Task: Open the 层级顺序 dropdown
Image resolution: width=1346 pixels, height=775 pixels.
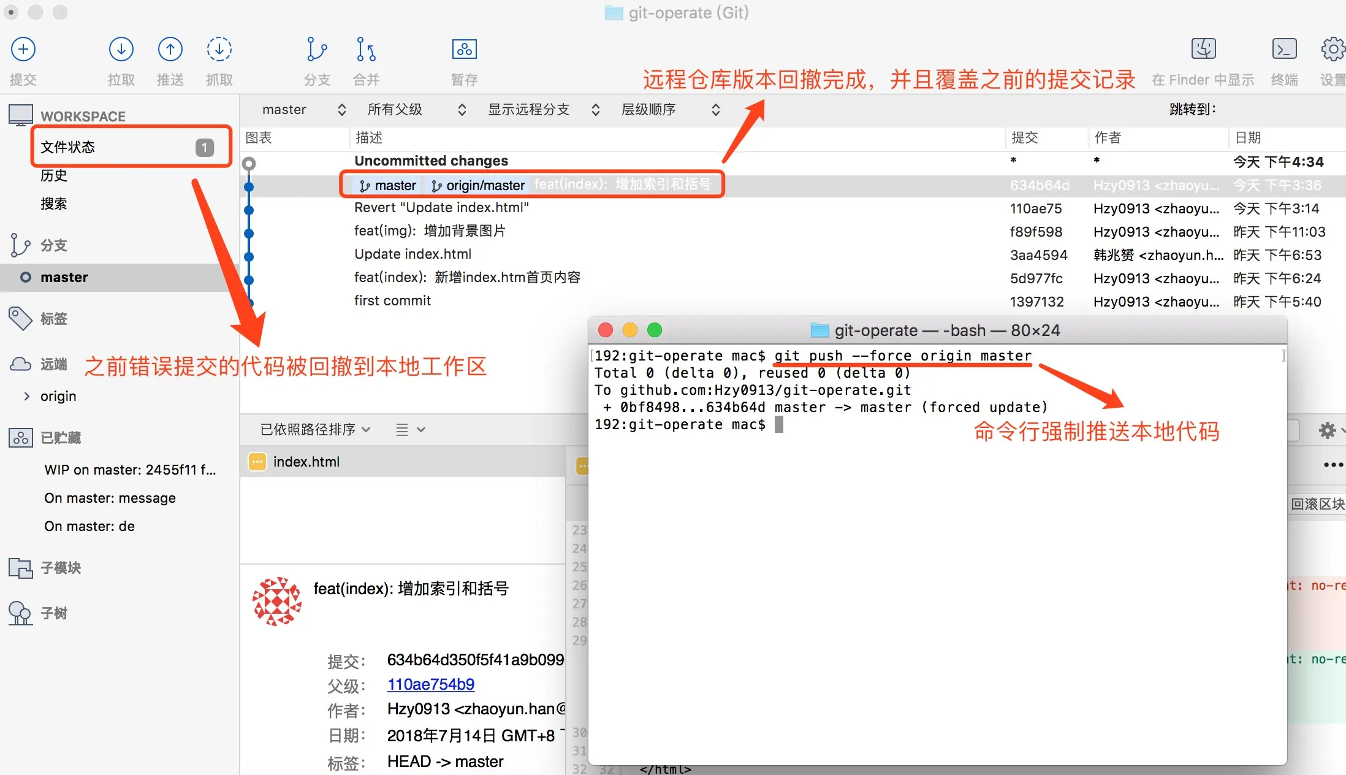Action: (671, 110)
